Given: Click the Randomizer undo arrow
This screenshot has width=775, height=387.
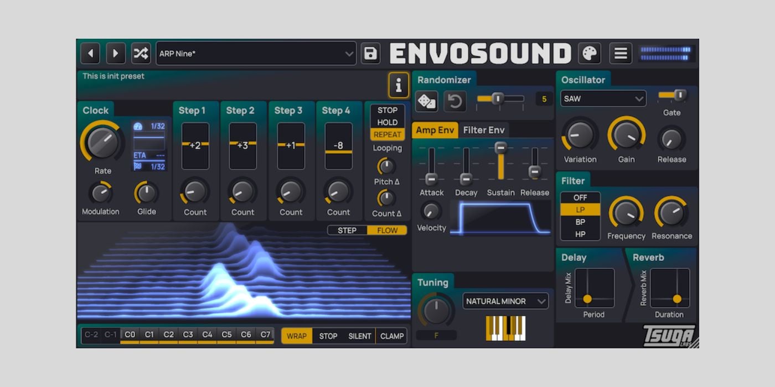Looking at the screenshot, I should [x=454, y=101].
